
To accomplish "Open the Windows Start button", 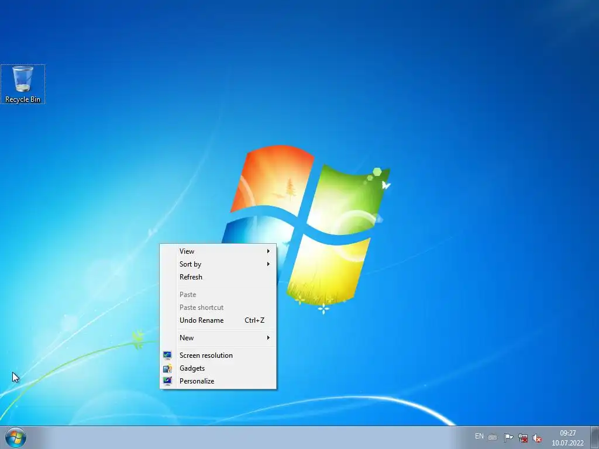I will coord(16,437).
